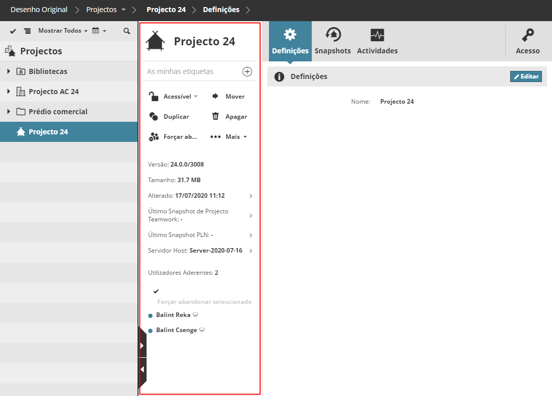Toggle the list view icon in sidebar toolbar

click(x=27, y=31)
